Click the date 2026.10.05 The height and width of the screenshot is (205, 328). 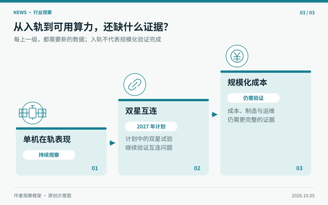(x=303, y=196)
